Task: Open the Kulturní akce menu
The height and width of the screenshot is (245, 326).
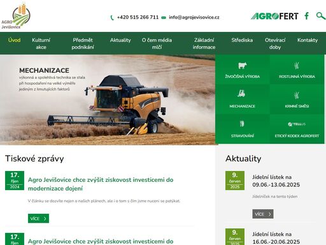Action: coord(41,43)
